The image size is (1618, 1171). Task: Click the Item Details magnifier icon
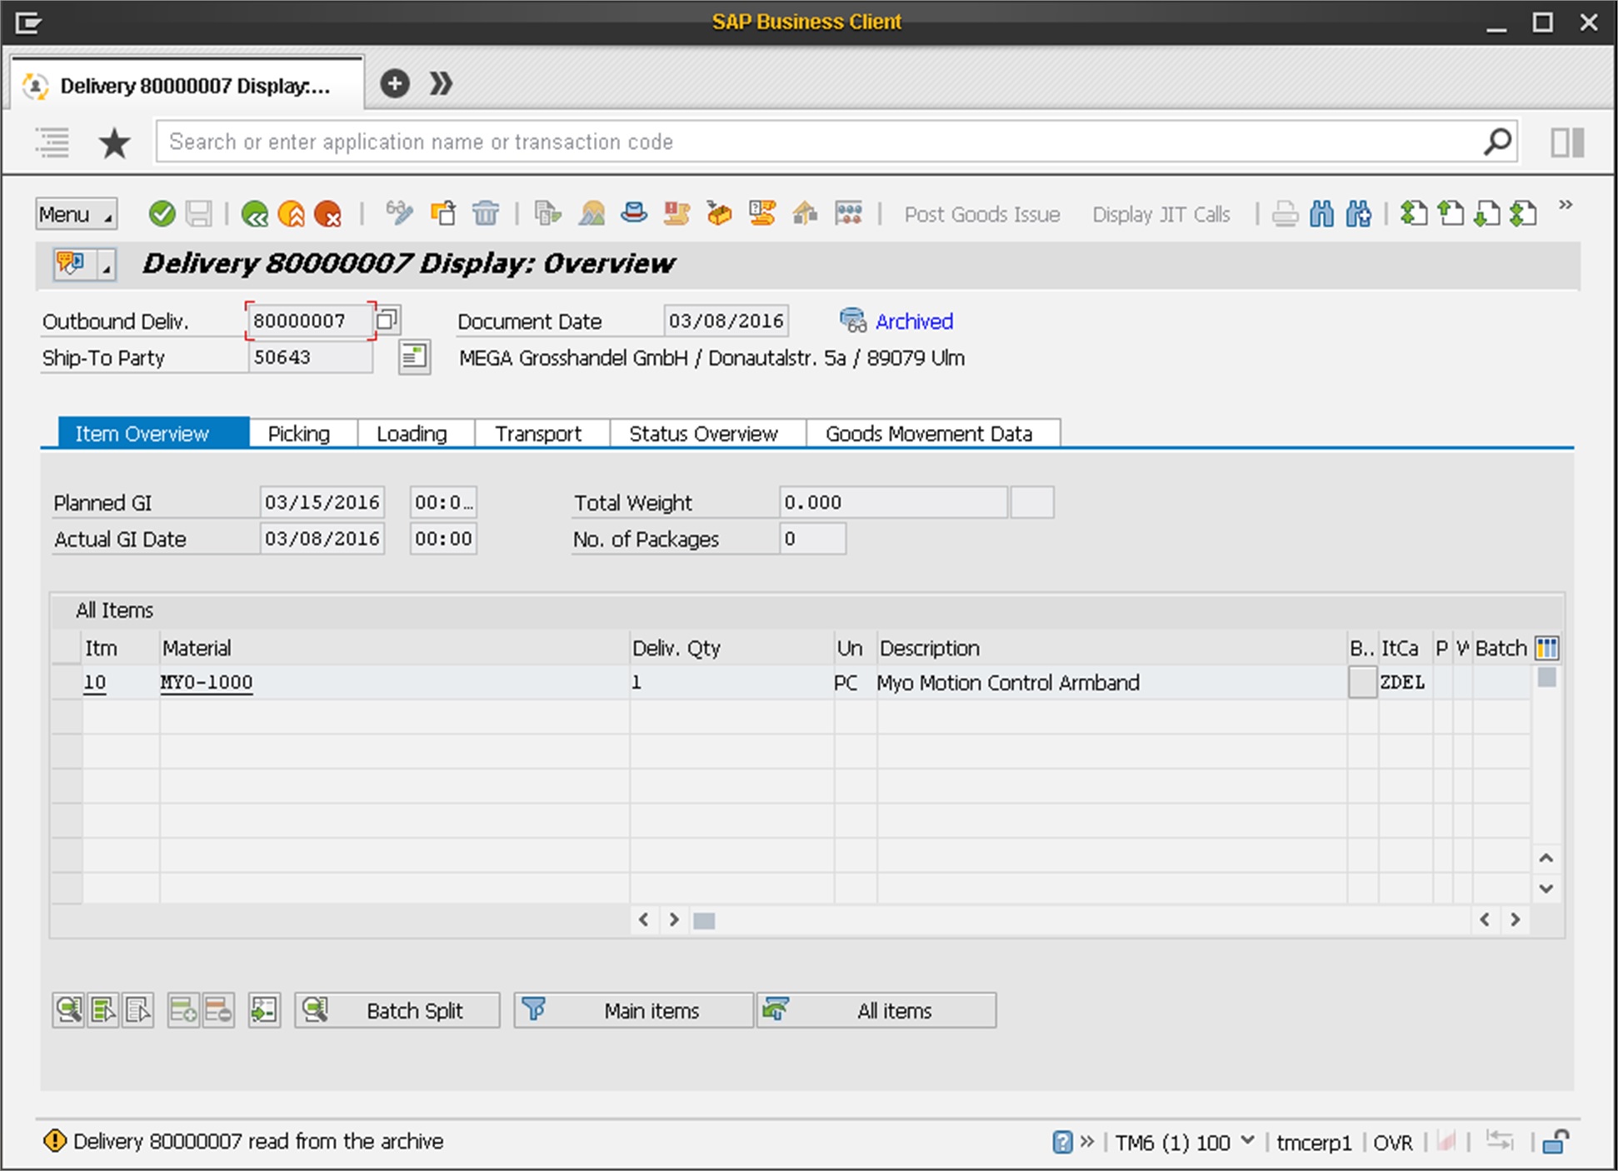(x=68, y=1010)
